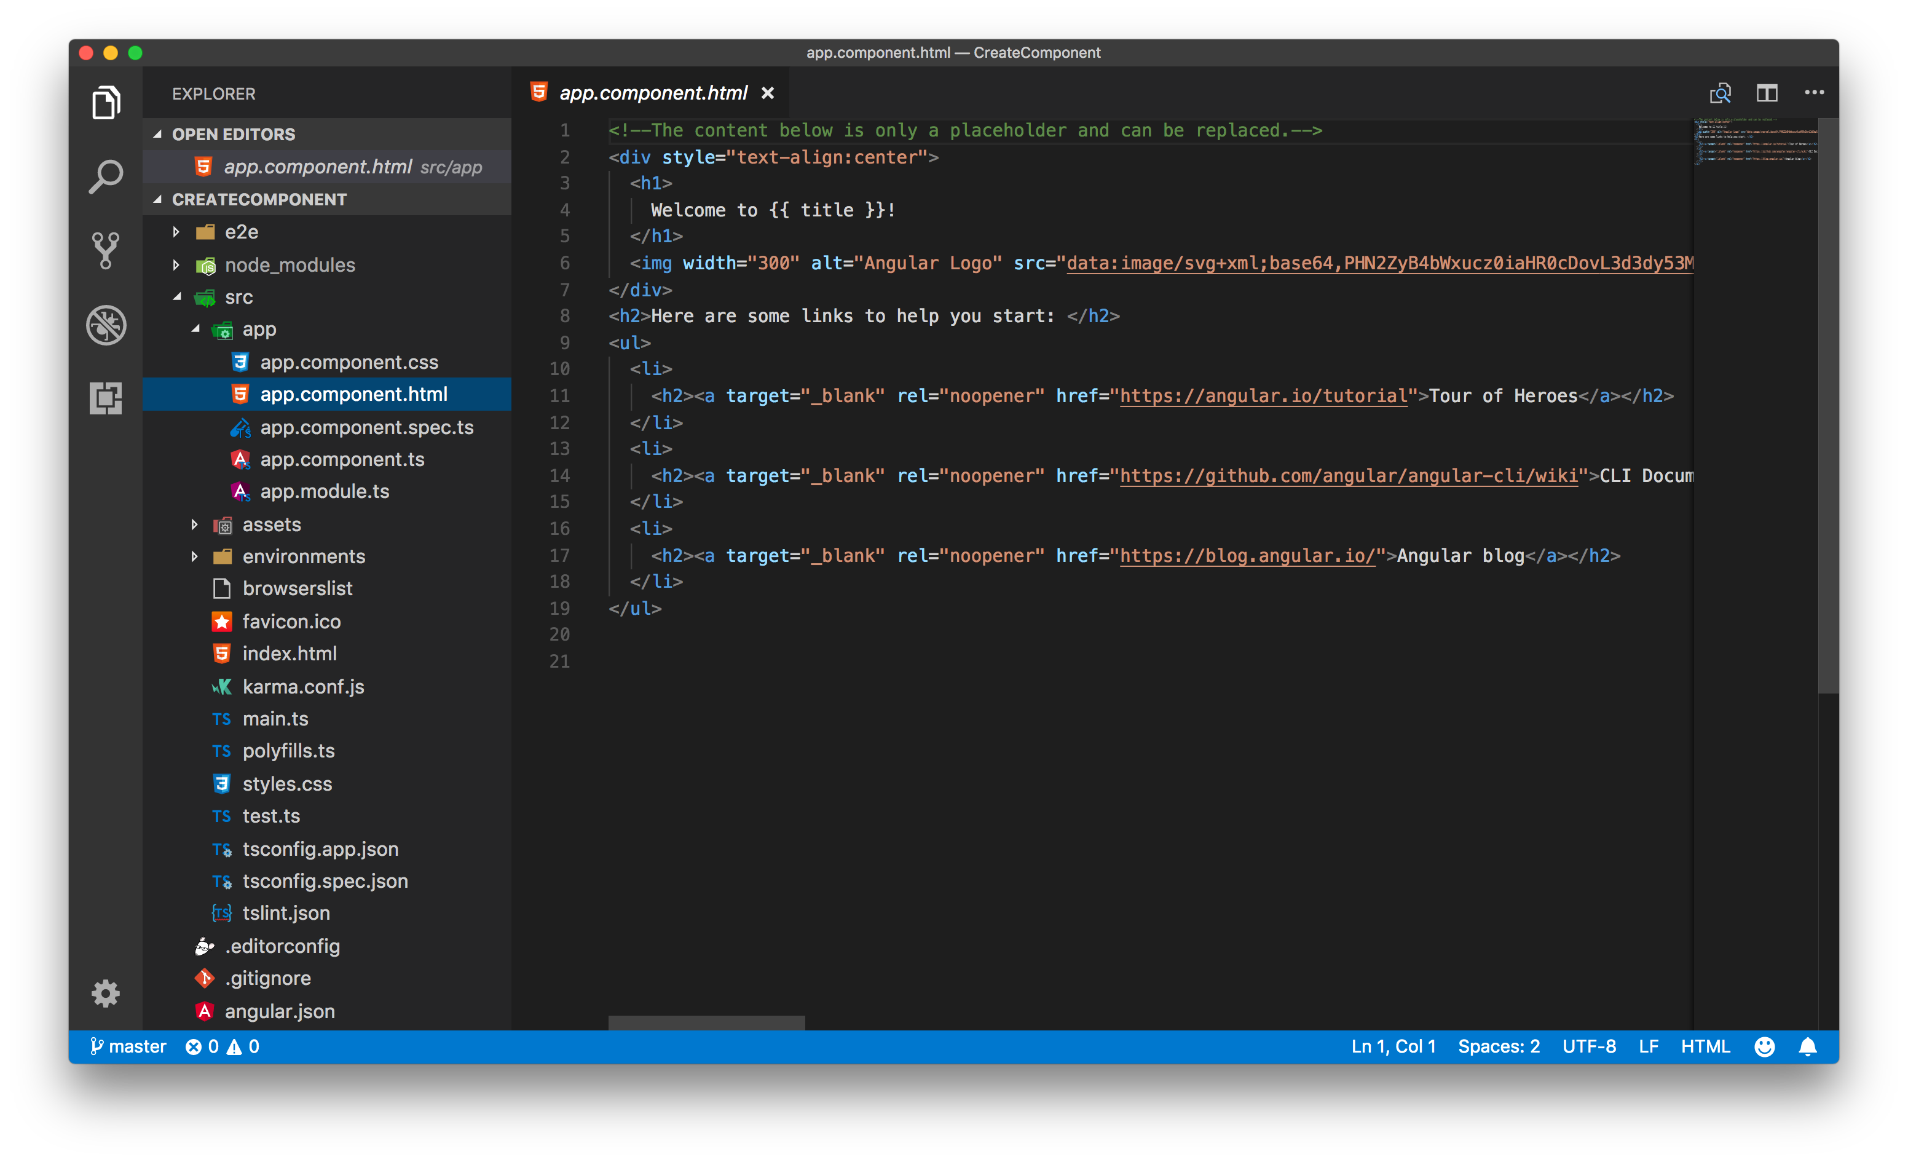Viewport: 1908px width, 1162px height.
Task: Click the file search icon in the editor toolbar
Action: pyautogui.click(x=1720, y=92)
